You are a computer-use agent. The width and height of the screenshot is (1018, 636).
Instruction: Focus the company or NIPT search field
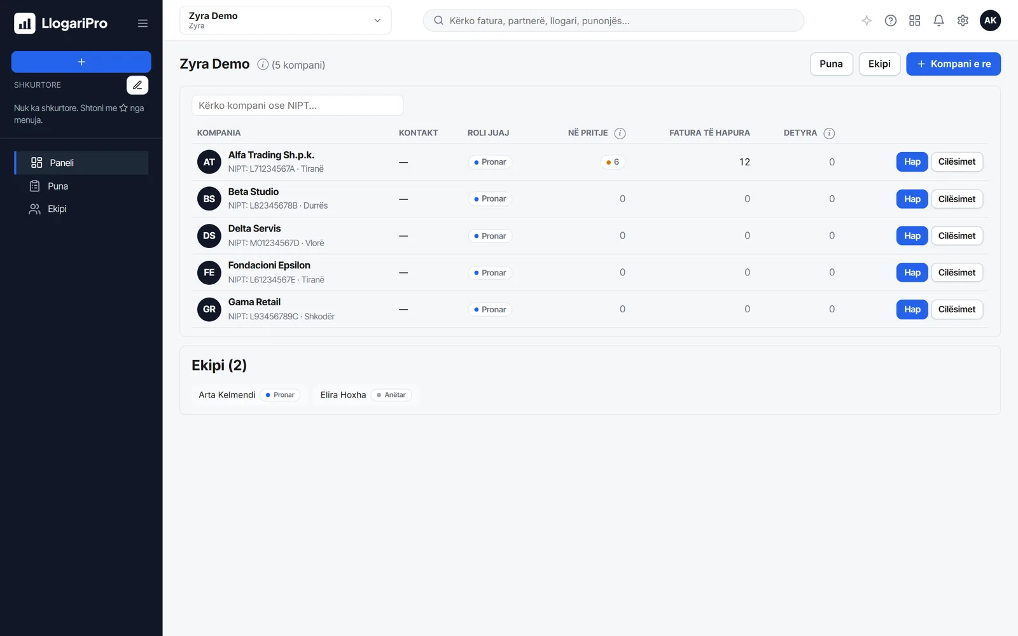point(297,106)
